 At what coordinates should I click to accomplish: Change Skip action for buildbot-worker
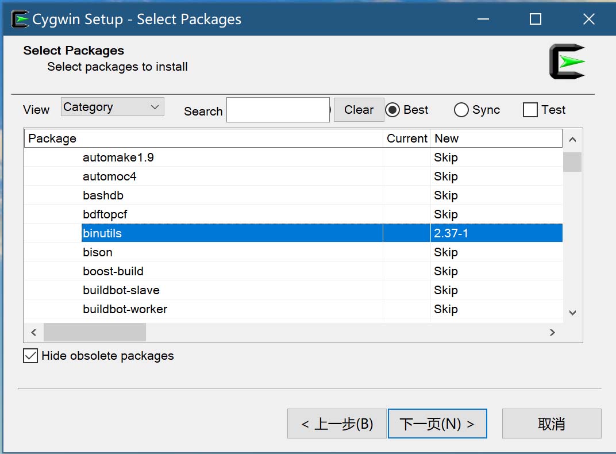[x=446, y=309]
